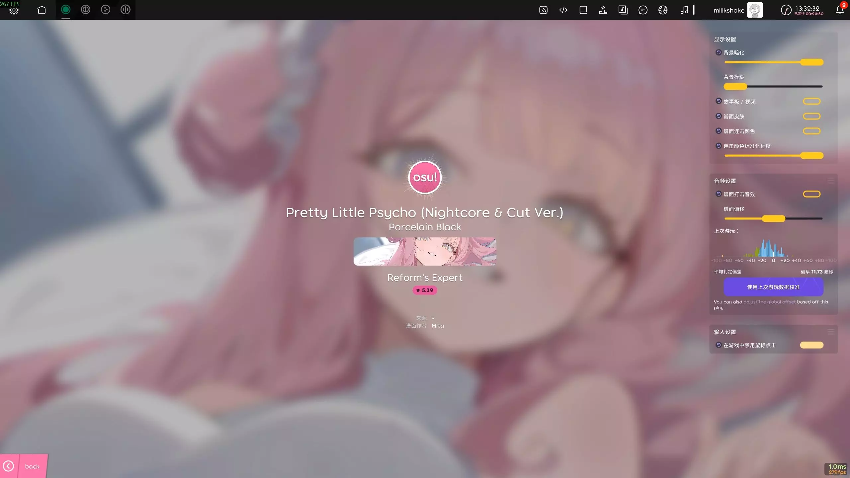Click the 13:32:32 clock time display
This screenshot has width=850, height=478.
pyautogui.click(x=807, y=8)
